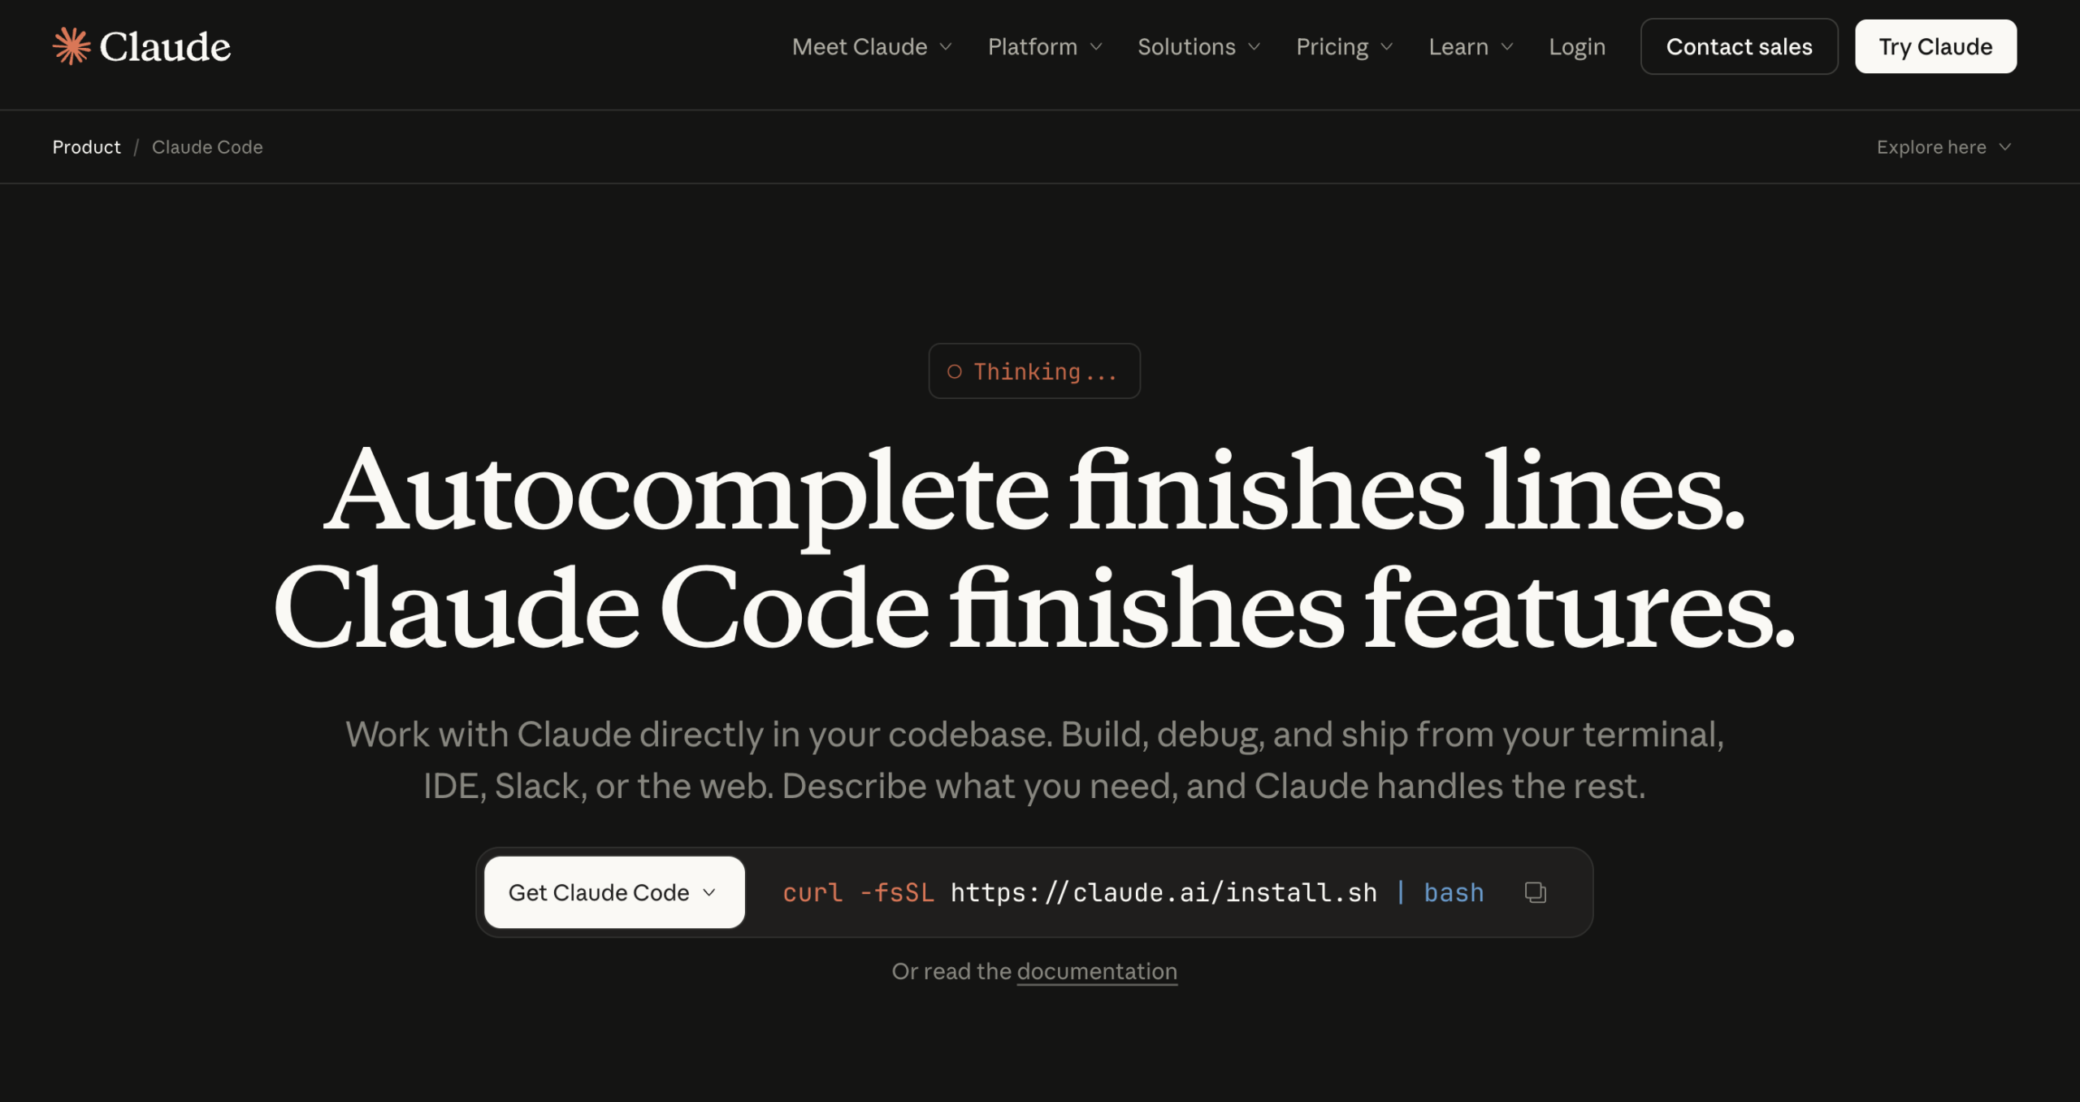The width and height of the screenshot is (2080, 1102).
Task: Open the Explore here expander
Action: tap(1931, 147)
